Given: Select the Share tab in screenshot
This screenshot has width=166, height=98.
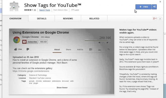Looking at the screenshot, I should point(68,50).
